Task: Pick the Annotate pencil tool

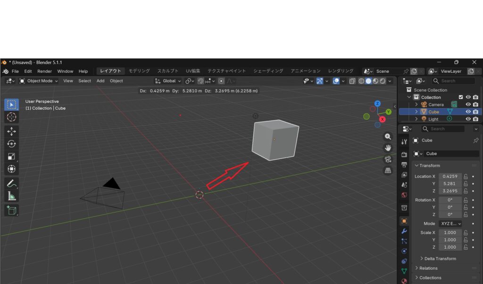Action: tap(12, 183)
